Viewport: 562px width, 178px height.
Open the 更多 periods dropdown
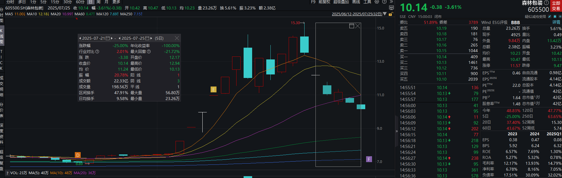pos(116,2)
